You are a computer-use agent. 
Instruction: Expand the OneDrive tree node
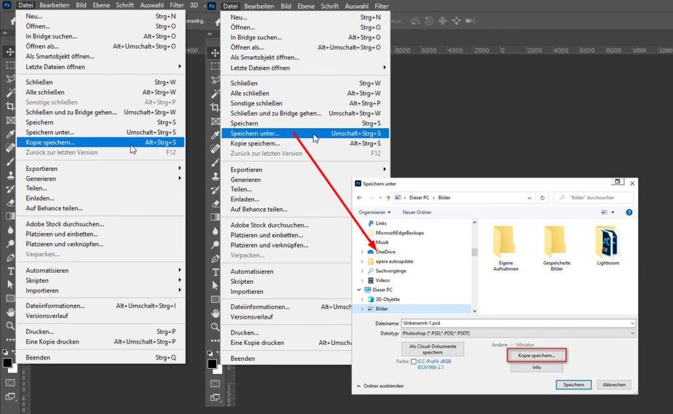tap(362, 252)
